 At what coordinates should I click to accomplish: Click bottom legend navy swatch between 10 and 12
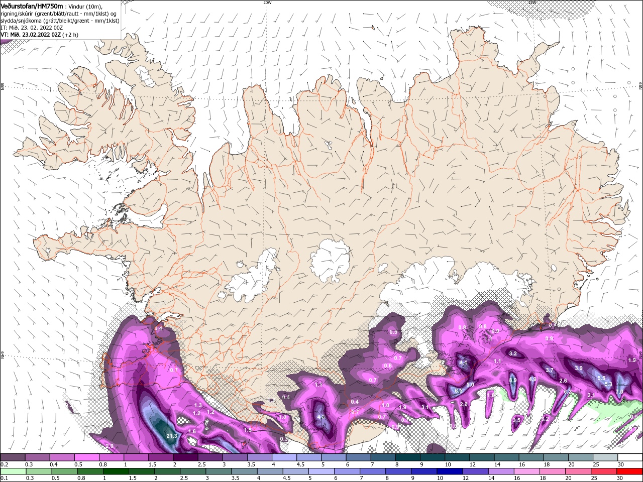tap(450, 471)
